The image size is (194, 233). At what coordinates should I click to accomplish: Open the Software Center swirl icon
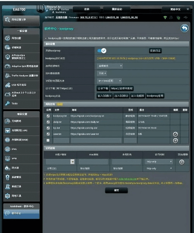pyautogui.click(x=8, y=213)
